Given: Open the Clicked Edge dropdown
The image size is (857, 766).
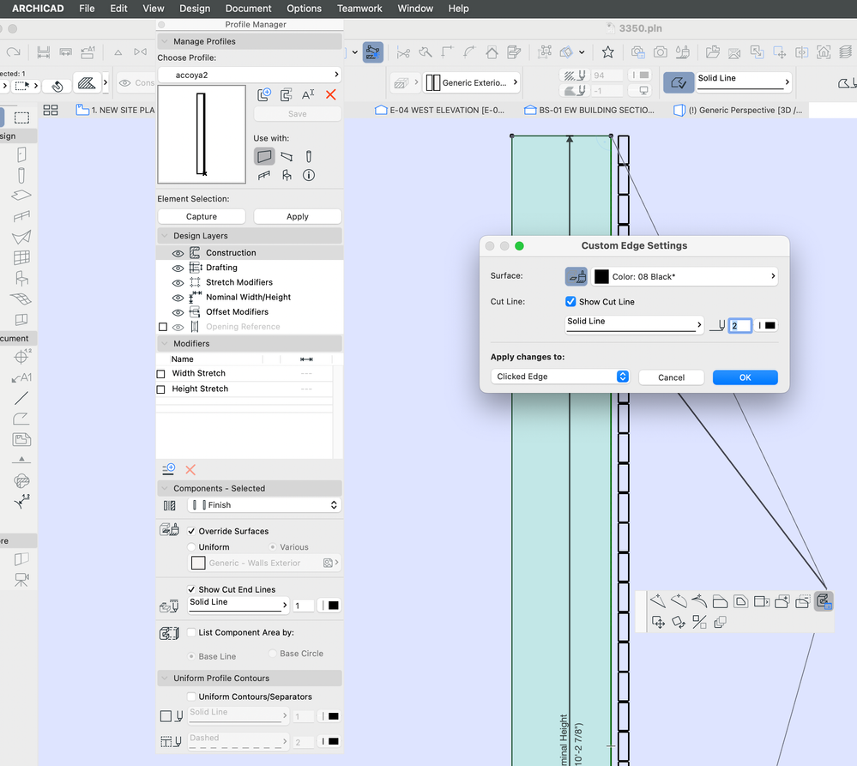Looking at the screenshot, I should pyautogui.click(x=561, y=377).
